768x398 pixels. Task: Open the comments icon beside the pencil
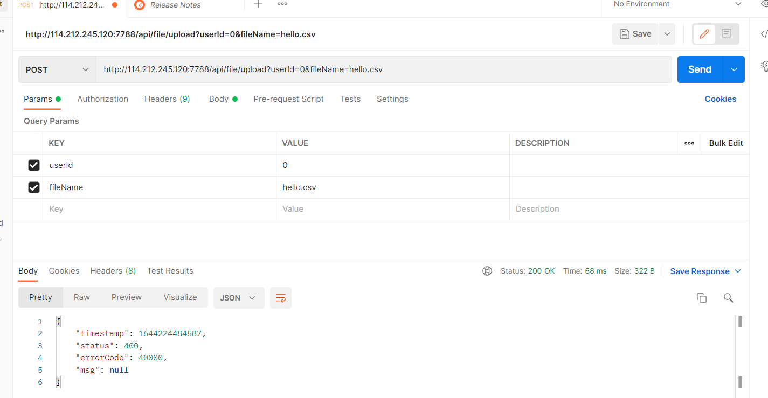point(727,34)
